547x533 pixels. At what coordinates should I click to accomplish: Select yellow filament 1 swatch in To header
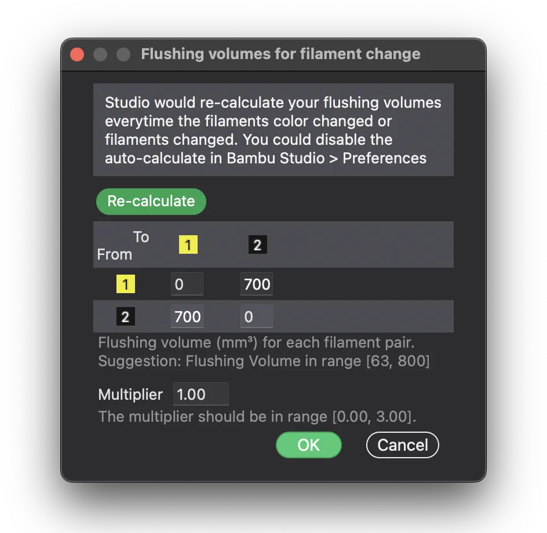(188, 245)
